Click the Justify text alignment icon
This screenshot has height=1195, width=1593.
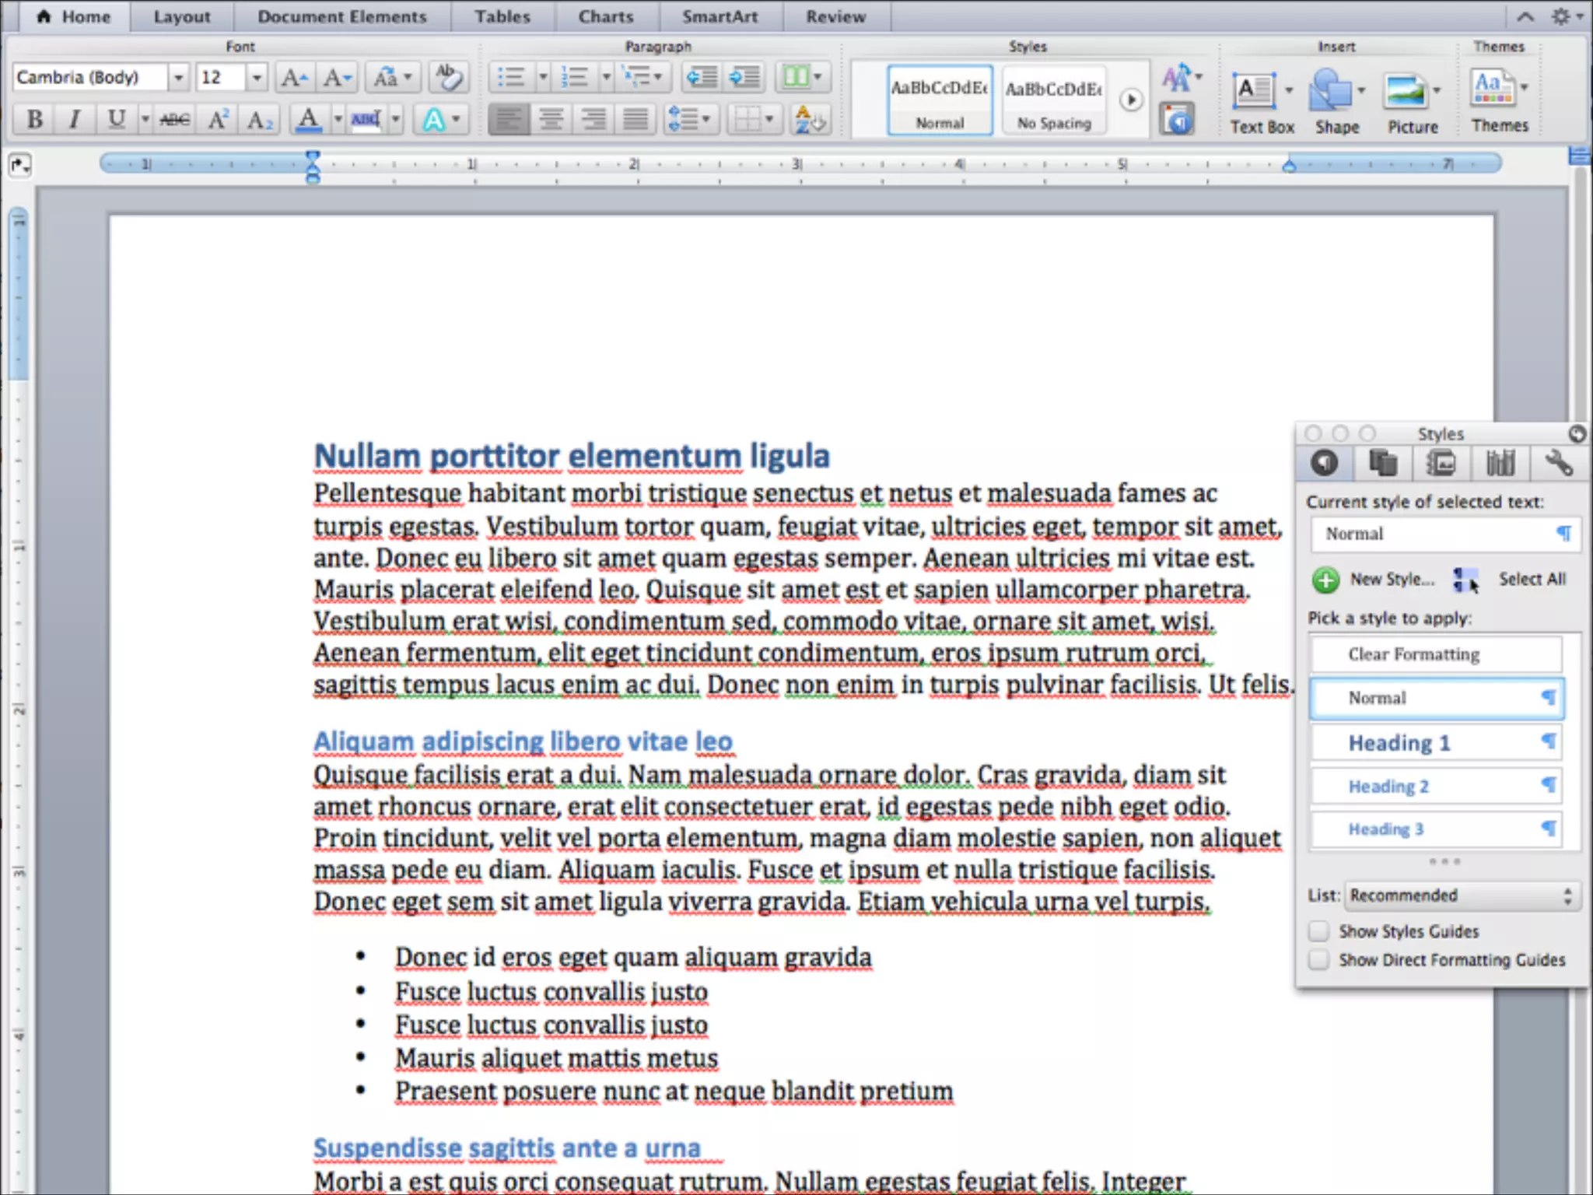pos(635,119)
